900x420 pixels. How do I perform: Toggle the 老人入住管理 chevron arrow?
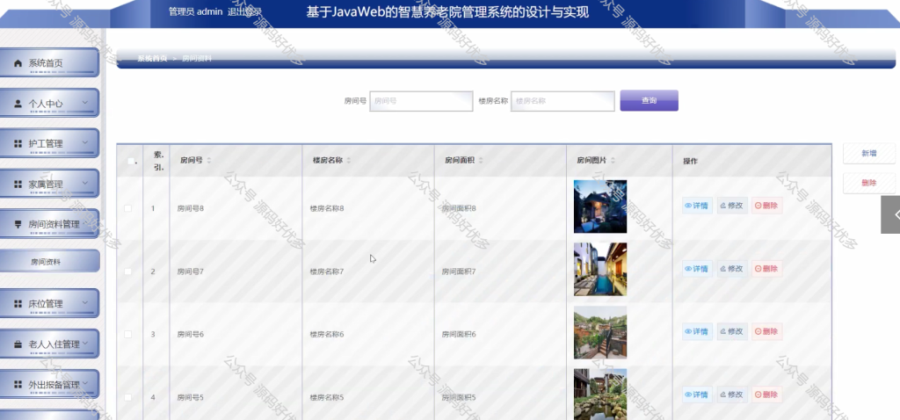click(x=85, y=343)
